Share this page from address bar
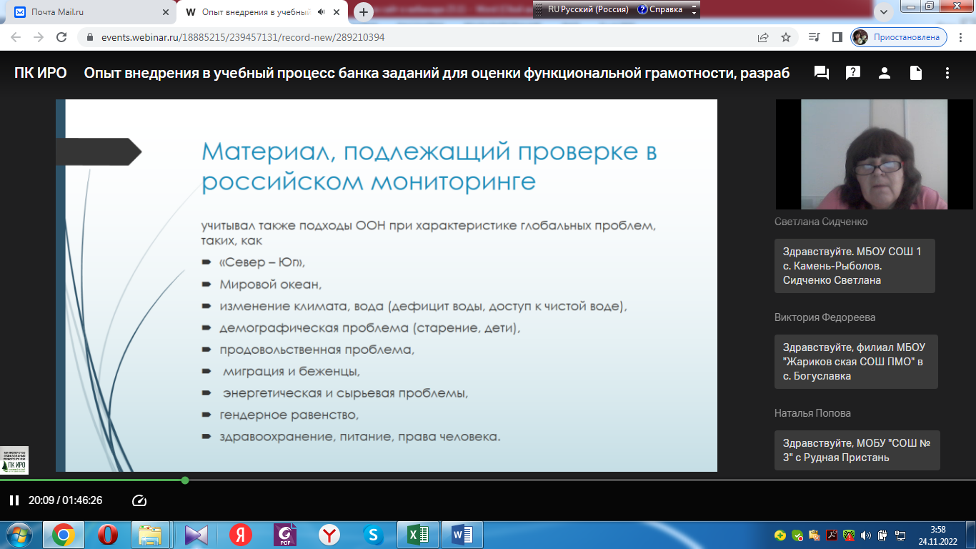The height and width of the screenshot is (549, 976). coord(763,37)
